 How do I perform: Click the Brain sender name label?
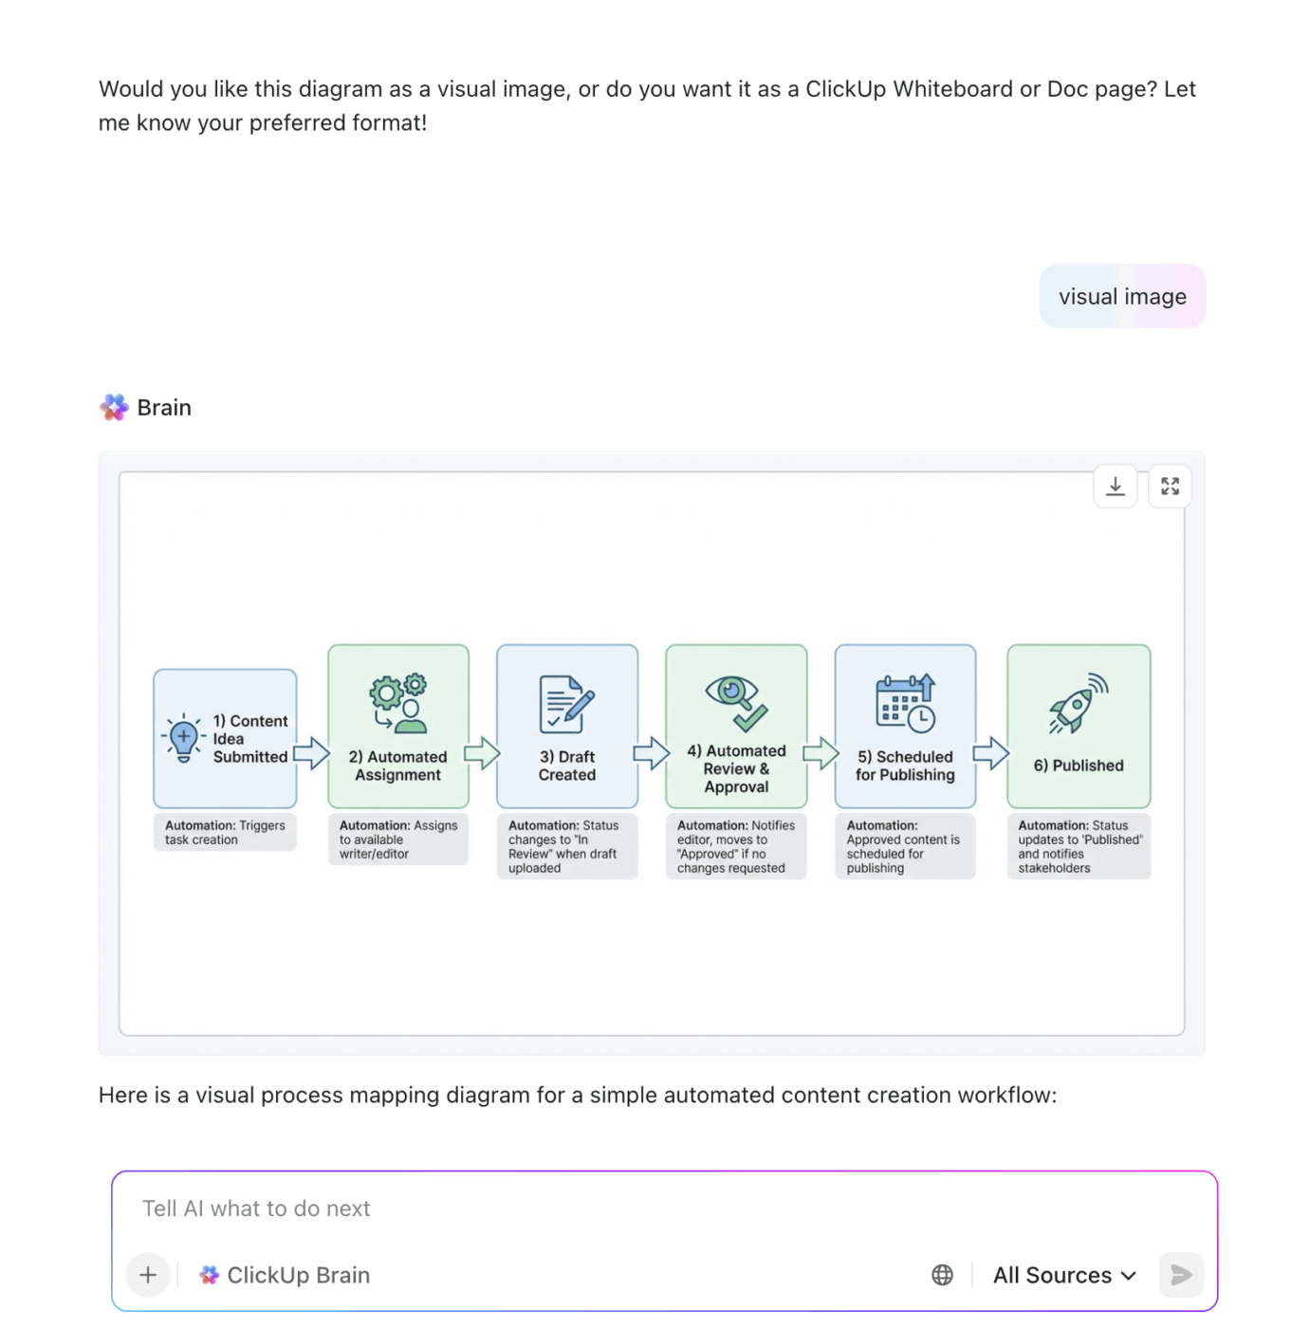point(164,408)
